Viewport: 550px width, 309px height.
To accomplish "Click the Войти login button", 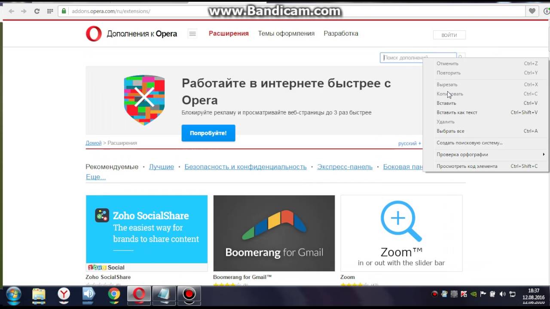I will (449, 35).
